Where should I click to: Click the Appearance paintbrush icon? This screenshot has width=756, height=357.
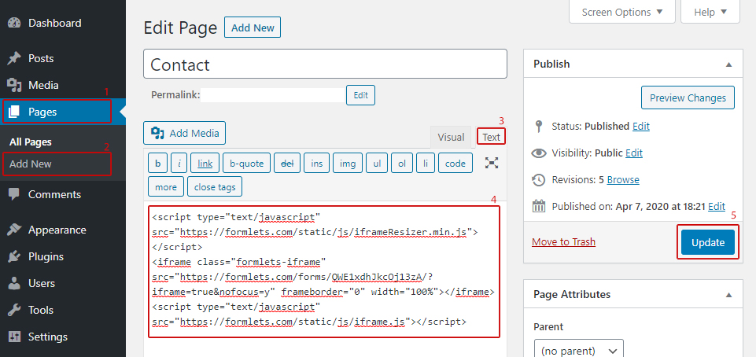tap(14, 230)
